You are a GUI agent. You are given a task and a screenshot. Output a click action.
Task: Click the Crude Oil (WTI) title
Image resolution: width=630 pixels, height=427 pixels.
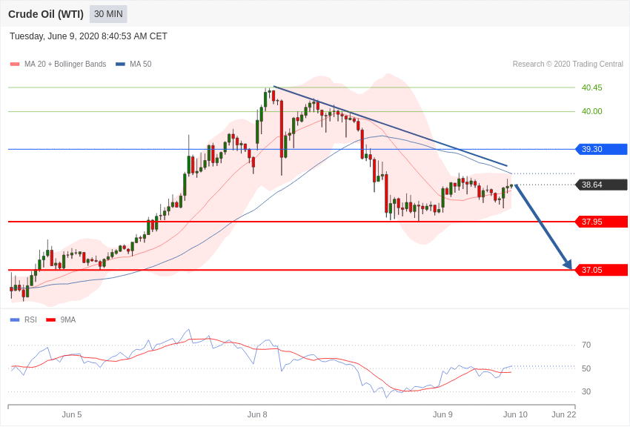click(x=46, y=15)
